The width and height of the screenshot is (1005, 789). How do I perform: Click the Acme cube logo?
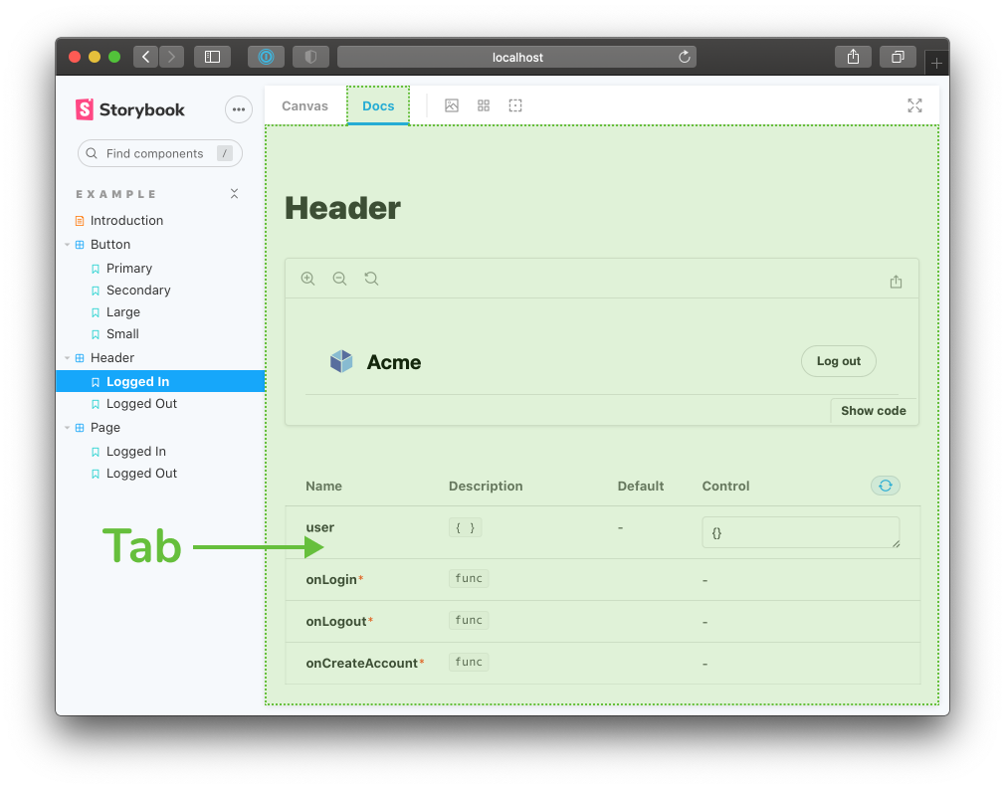(341, 361)
